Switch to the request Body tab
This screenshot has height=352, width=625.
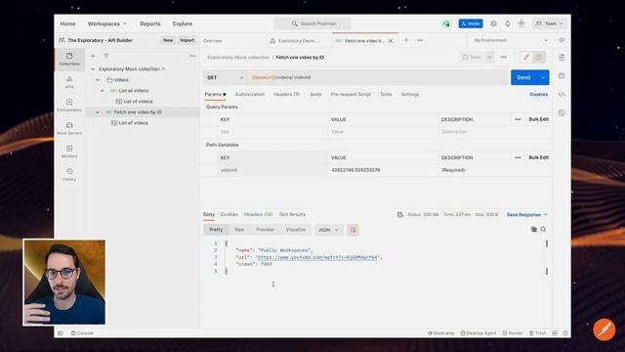pyautogui.click(x=315, y=95)
